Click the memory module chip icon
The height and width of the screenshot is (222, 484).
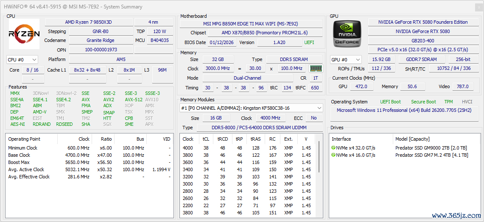coord(316,69)
